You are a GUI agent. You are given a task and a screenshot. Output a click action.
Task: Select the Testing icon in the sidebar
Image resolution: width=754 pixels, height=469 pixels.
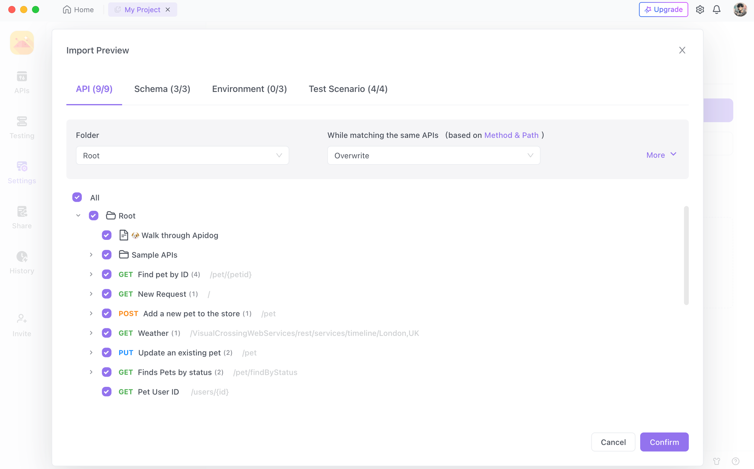click(21, 126)
